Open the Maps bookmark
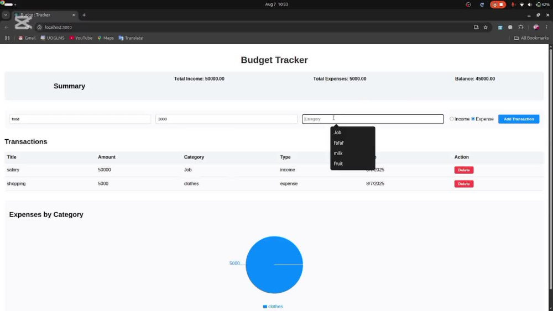 (x=106, y=38)
